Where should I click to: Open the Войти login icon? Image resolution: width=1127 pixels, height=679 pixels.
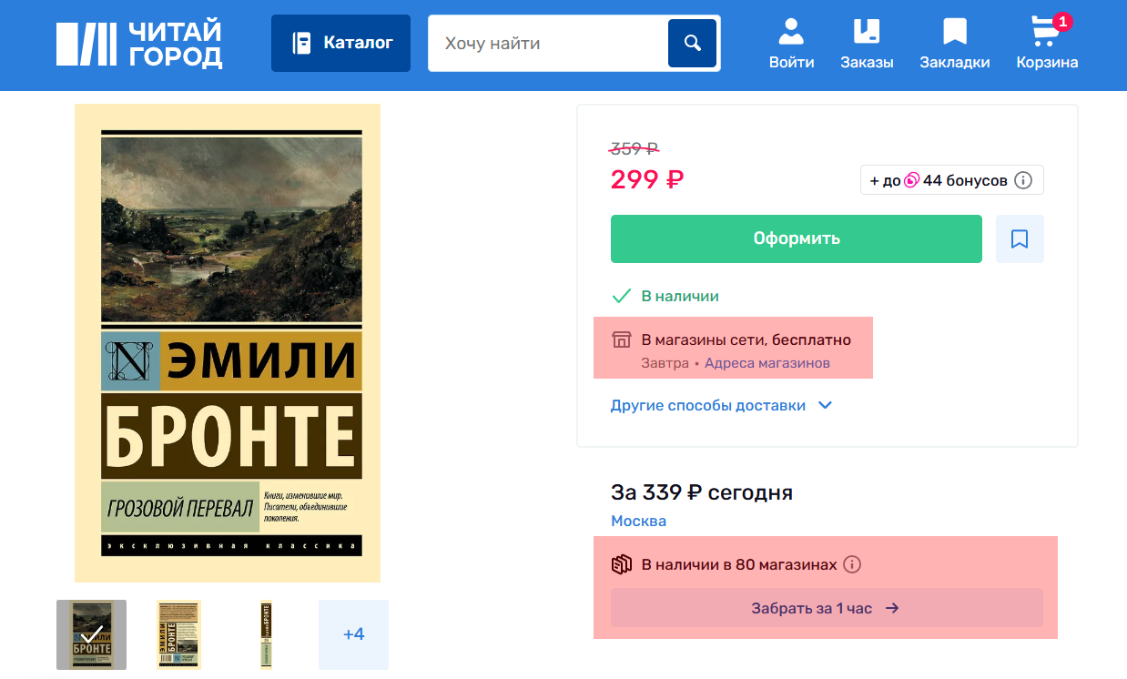tap(791, 43)
